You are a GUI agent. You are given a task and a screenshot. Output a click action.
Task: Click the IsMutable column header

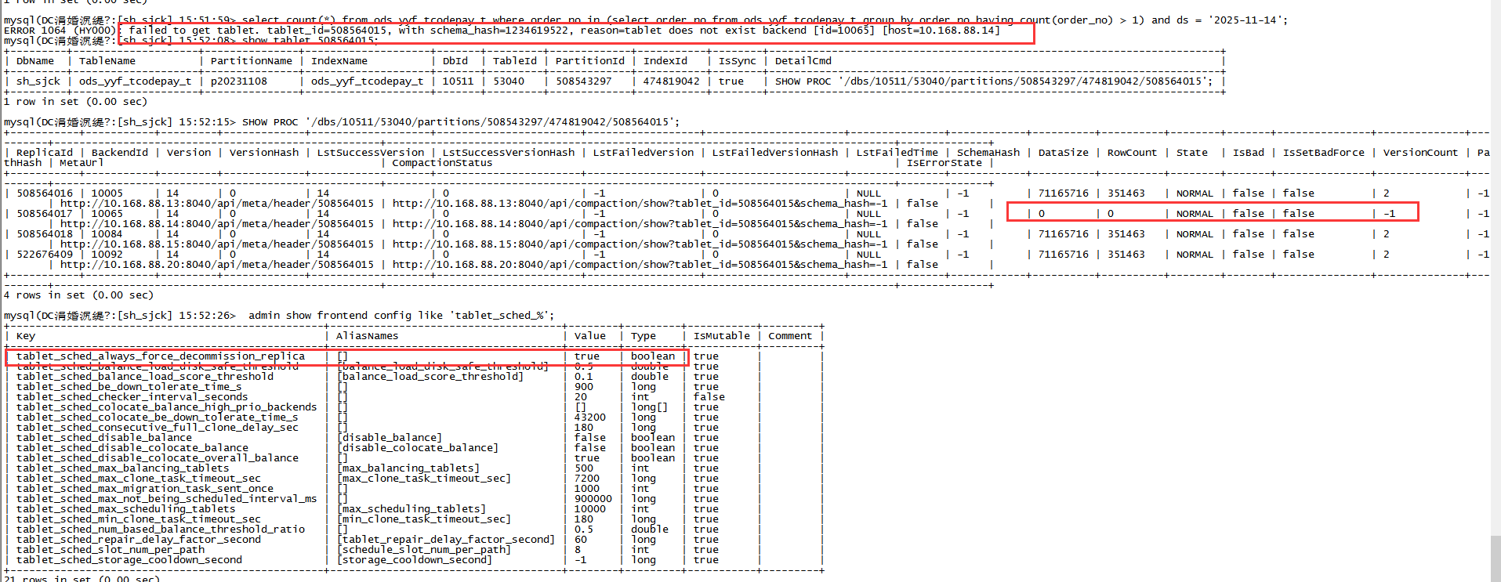coord(721,336)
